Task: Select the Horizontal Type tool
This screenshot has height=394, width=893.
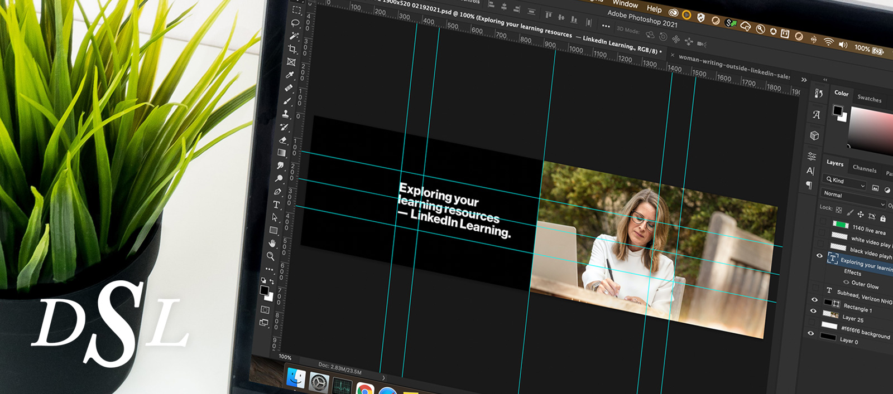Action: pos(276,205)
